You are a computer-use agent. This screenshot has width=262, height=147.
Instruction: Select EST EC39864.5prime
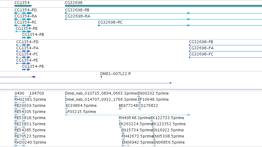click(x=81, y=106)
